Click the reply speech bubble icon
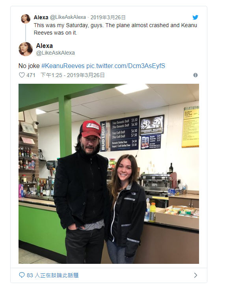229x289 pixels. click(22, 275)
